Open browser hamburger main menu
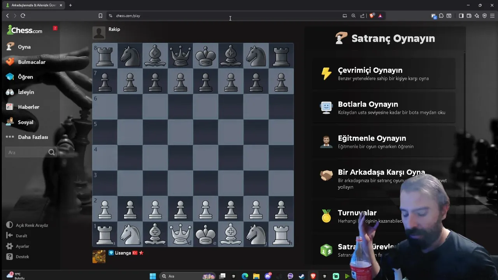This screenshot has width=498, height=280. (493, 16)
